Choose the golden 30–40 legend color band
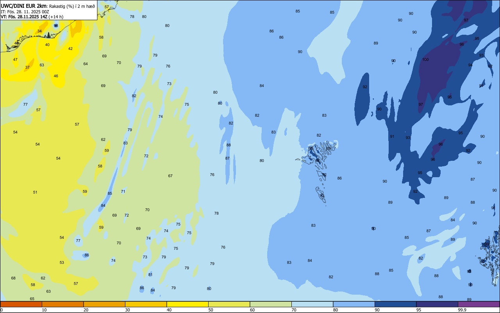Image resolution: width=500 pixels, height=313 pixels. (x=146, y=304)
